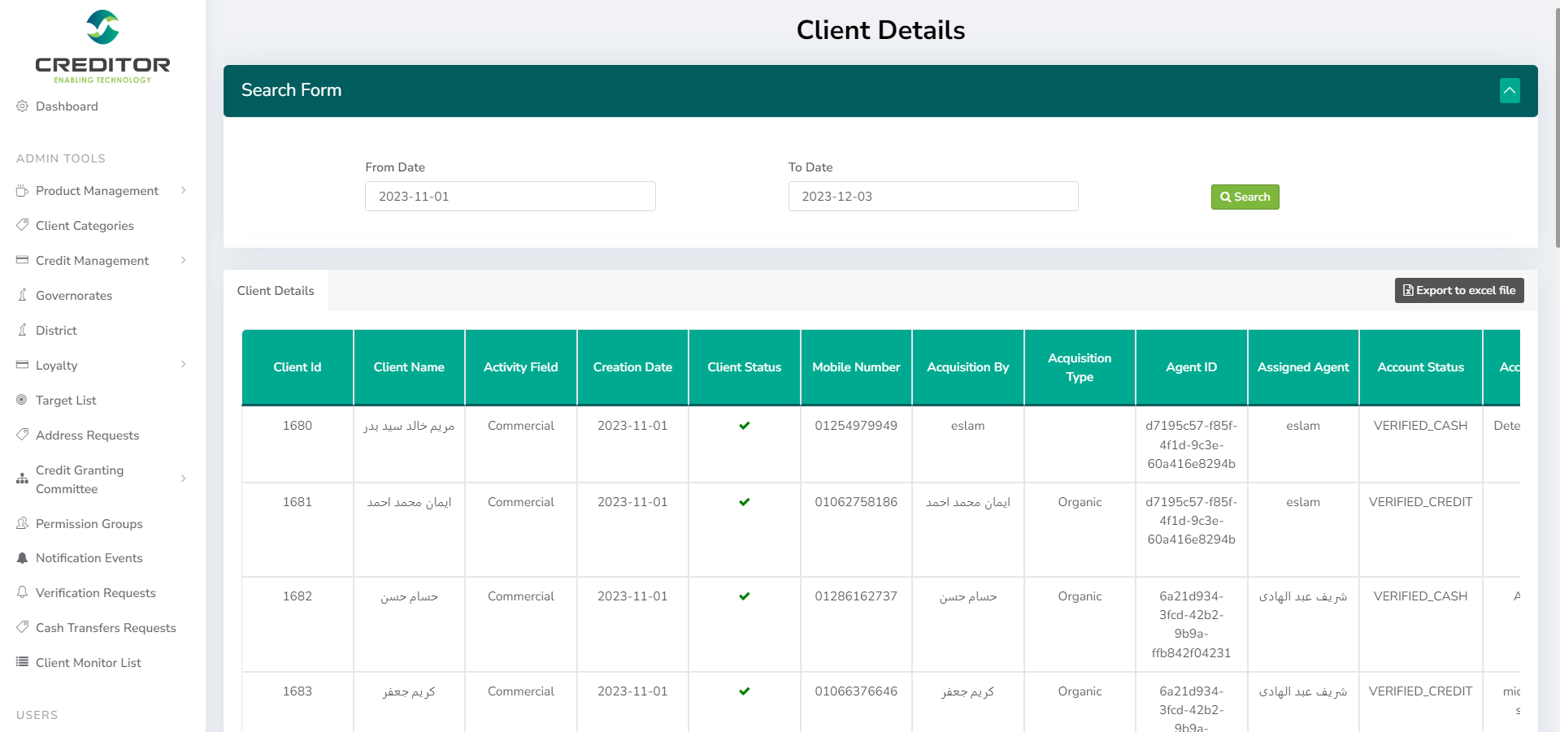Click the Credit Granting Committee icon
Viewport: 1560px width, 732px height.
(22, 479)
